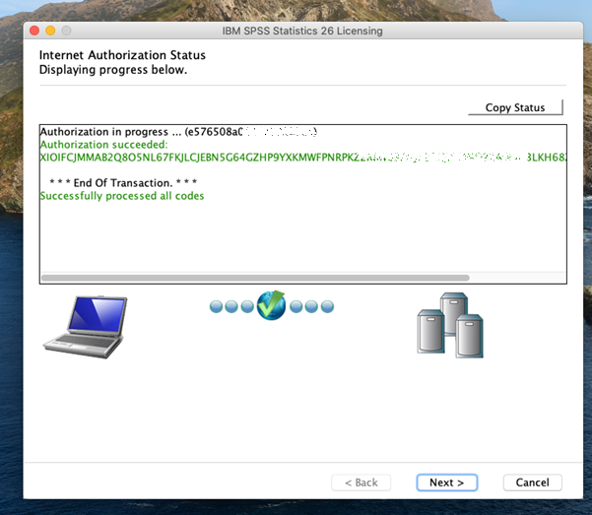Minimize the window with the yellow button
592x515 pixels.
pyautogui.click(x=50, y=31)
